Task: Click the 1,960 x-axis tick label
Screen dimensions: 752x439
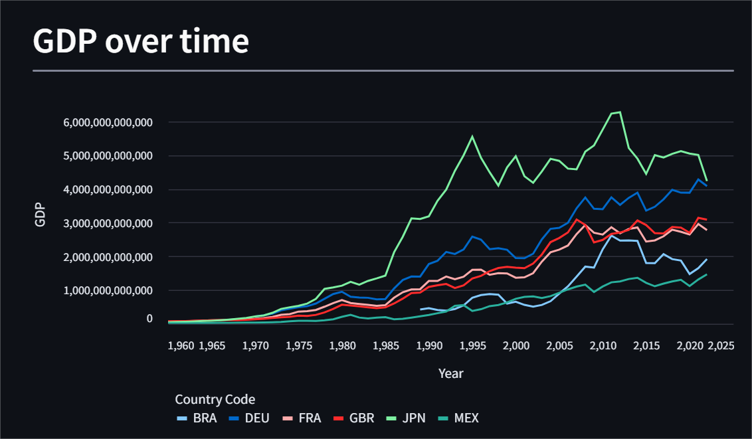Action: [181, 346]
